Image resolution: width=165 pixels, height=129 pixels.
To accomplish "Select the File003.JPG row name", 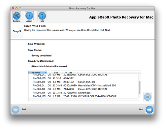I will point(39,78).
